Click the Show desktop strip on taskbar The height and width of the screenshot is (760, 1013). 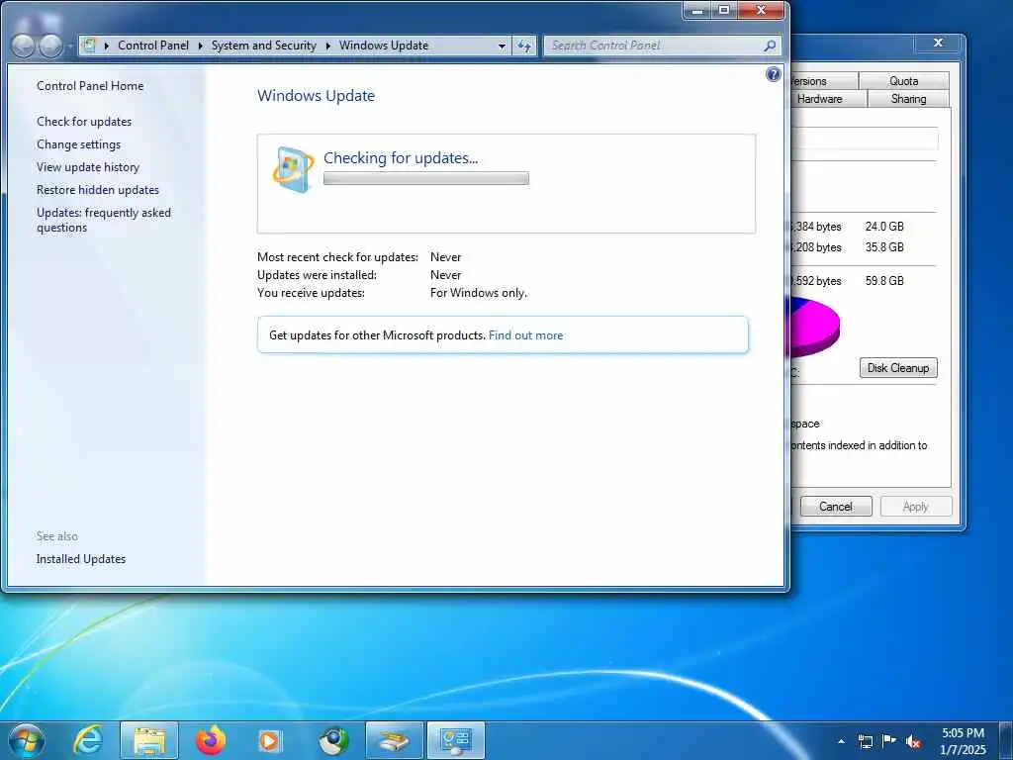point(1006,740)
